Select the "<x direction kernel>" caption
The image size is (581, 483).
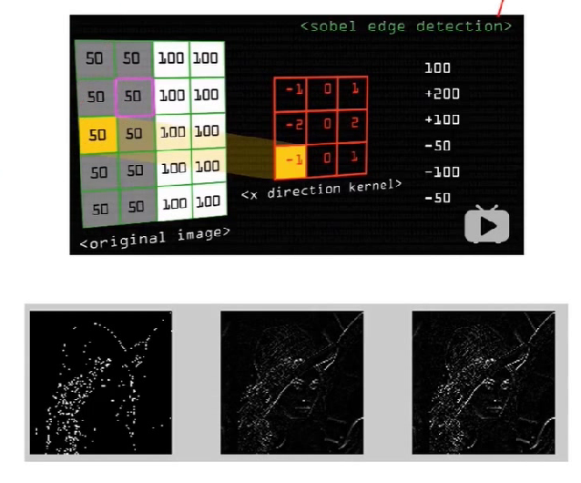(321, 190)
